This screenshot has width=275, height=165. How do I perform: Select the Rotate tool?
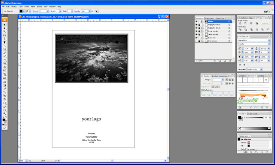[x=5, y=60]
